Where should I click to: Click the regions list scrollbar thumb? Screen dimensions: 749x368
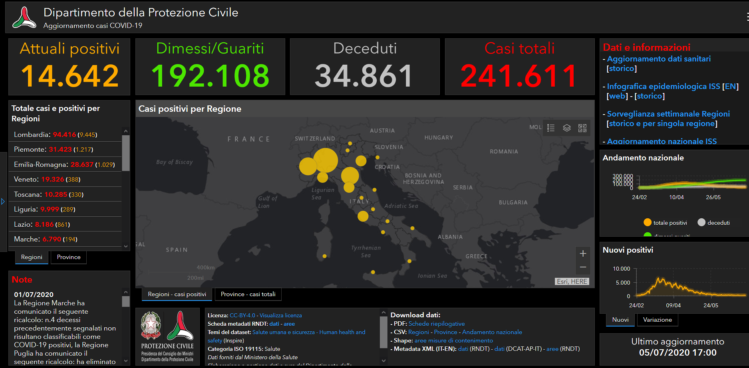[126, 153]
